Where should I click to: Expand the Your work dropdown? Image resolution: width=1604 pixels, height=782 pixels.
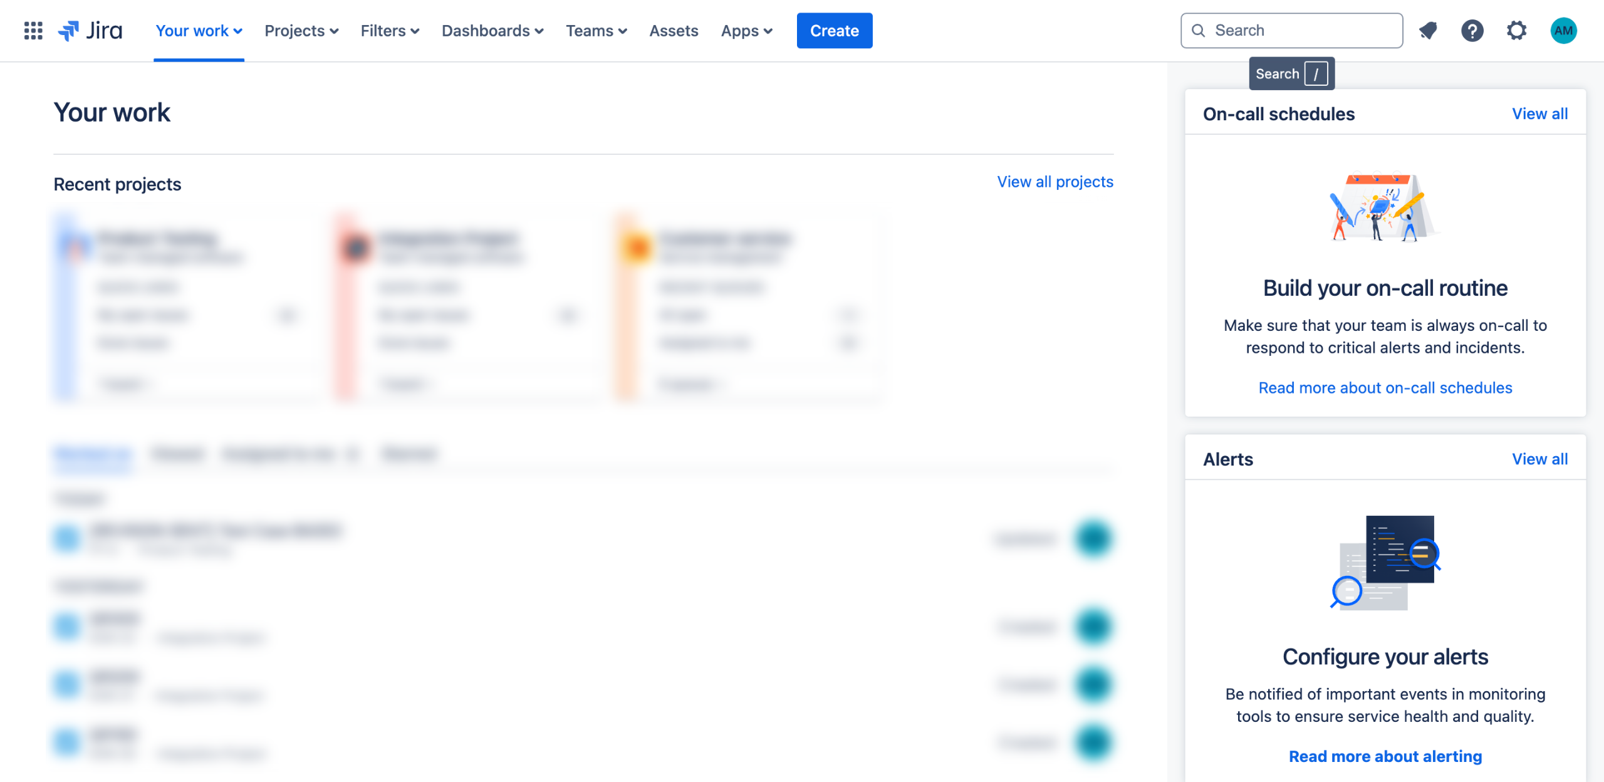(x=199, y=31)
